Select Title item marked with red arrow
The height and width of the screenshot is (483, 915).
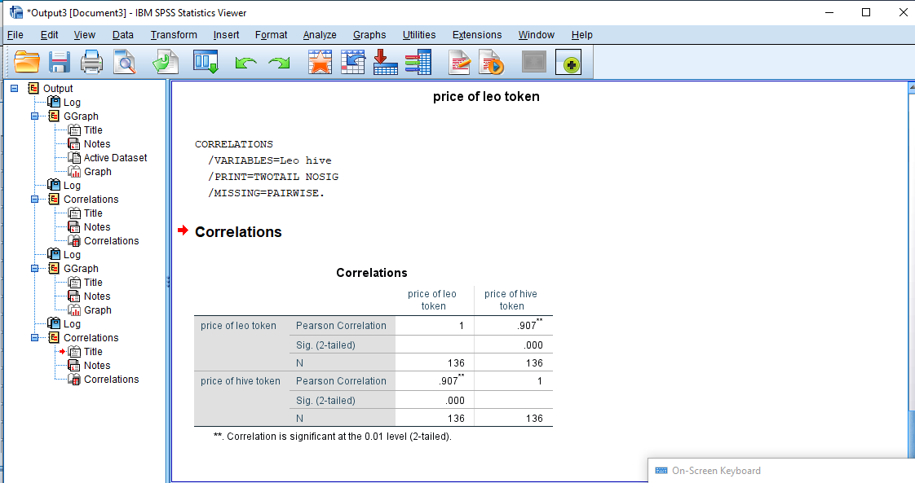point(93,352)
